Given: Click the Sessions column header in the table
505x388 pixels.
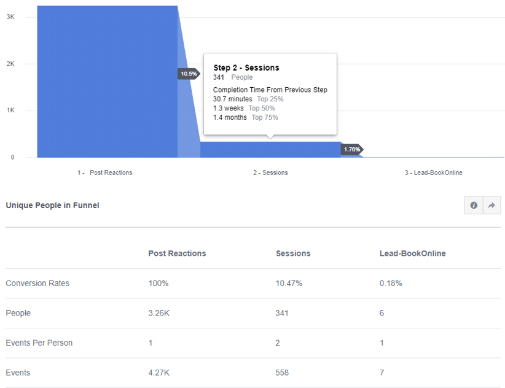Looking at the screenshot, I should (293, 254).
